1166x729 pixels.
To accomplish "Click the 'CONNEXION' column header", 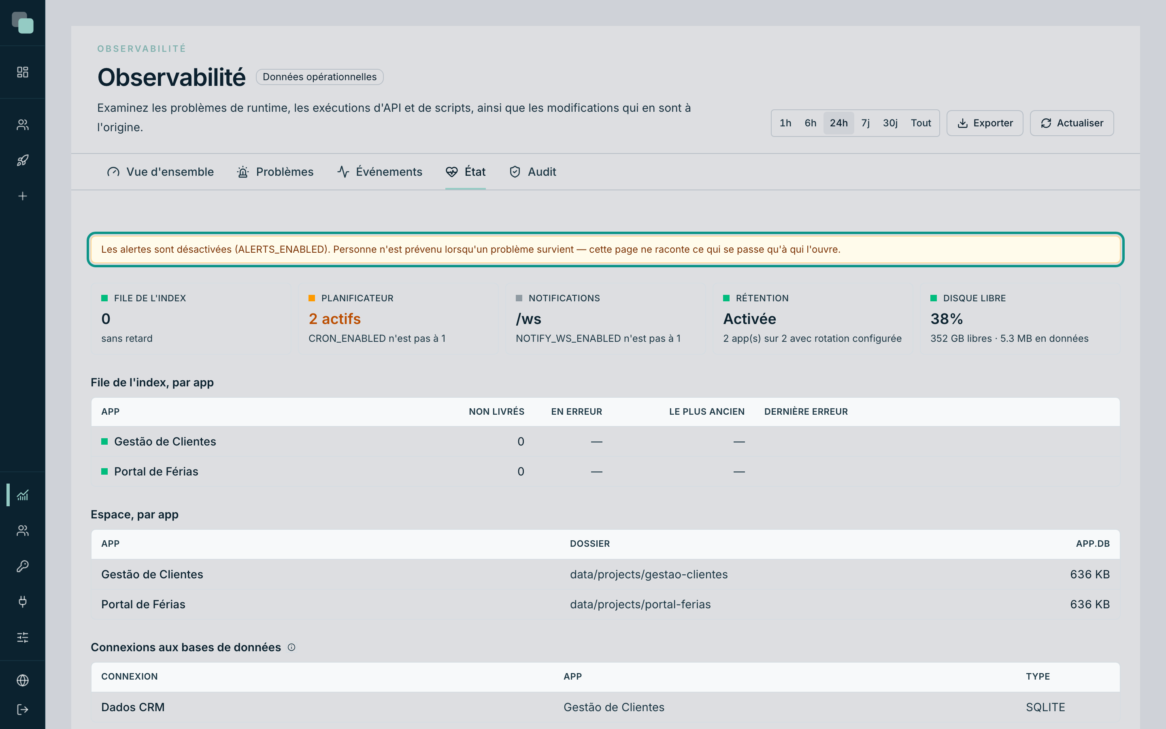I will [129, 676].
